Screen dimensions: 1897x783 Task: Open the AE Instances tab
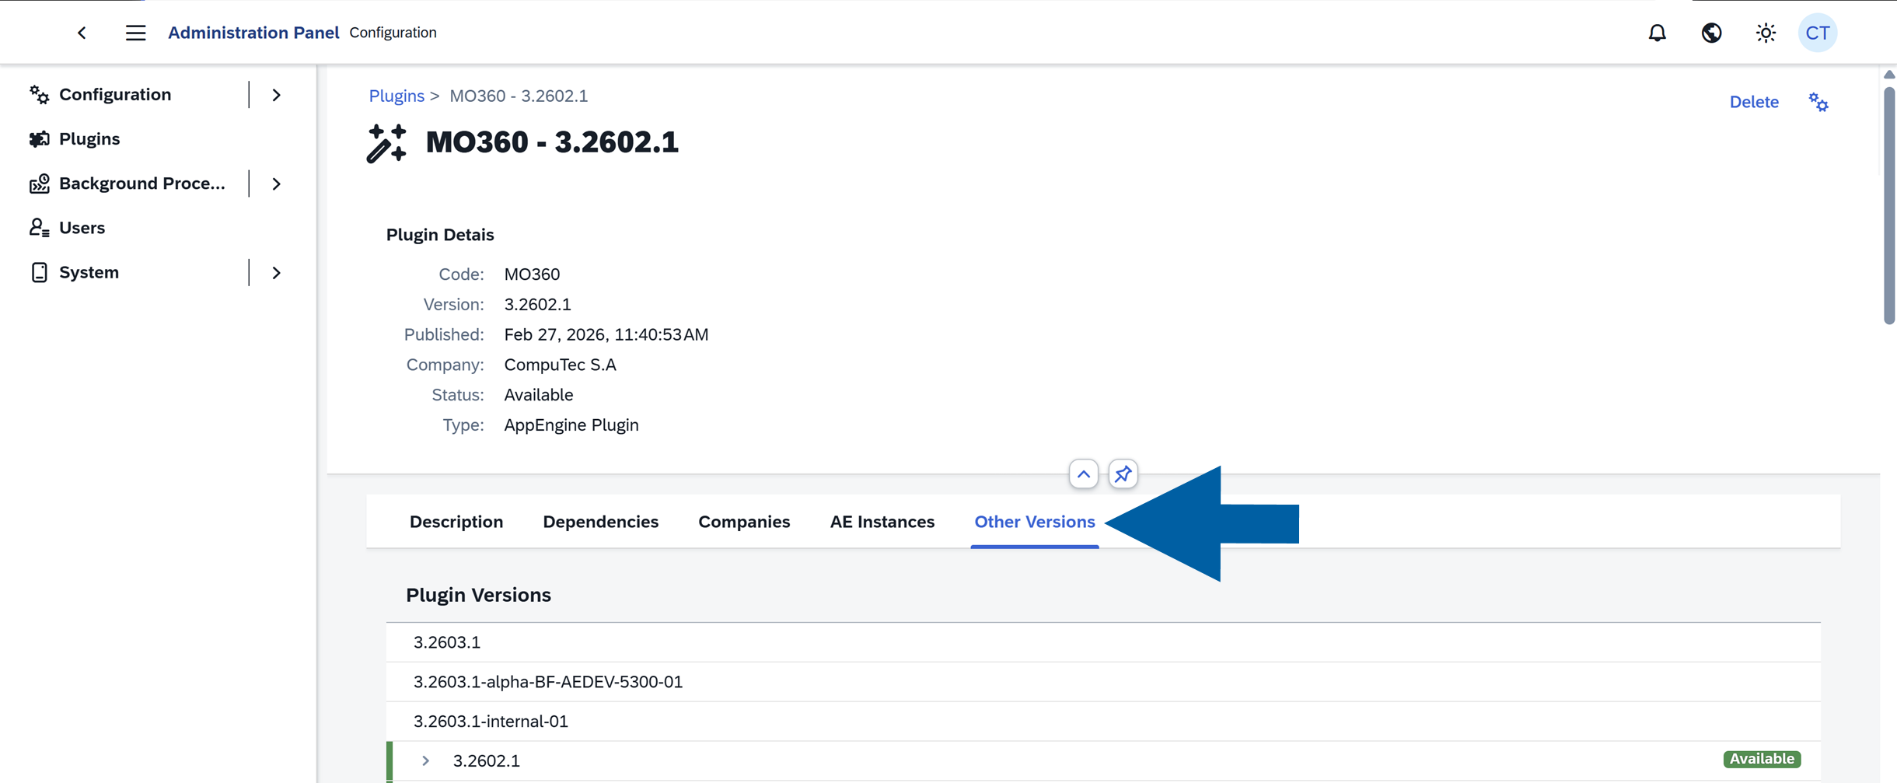[x=882, y=522]
